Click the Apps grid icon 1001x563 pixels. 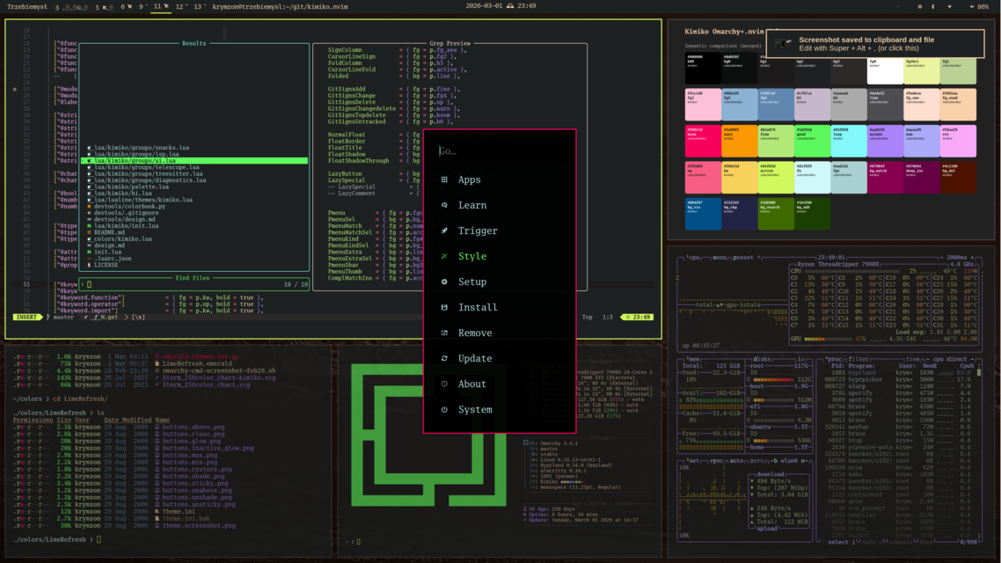click(x=444, y=179)
